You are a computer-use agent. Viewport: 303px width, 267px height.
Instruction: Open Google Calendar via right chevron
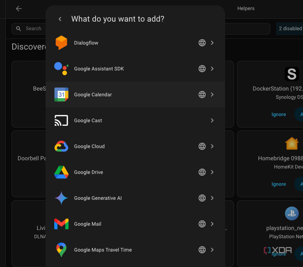(x=212, y=95)
